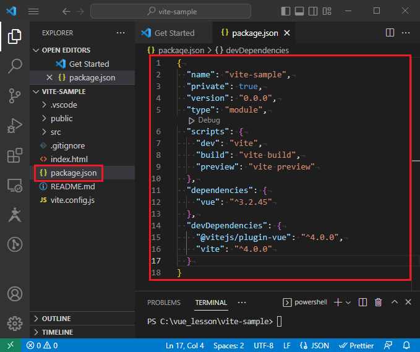Collapse the OPEN EDITORS section
The image size is (420, 352).
pyautogui.click(x=82, y=50)
